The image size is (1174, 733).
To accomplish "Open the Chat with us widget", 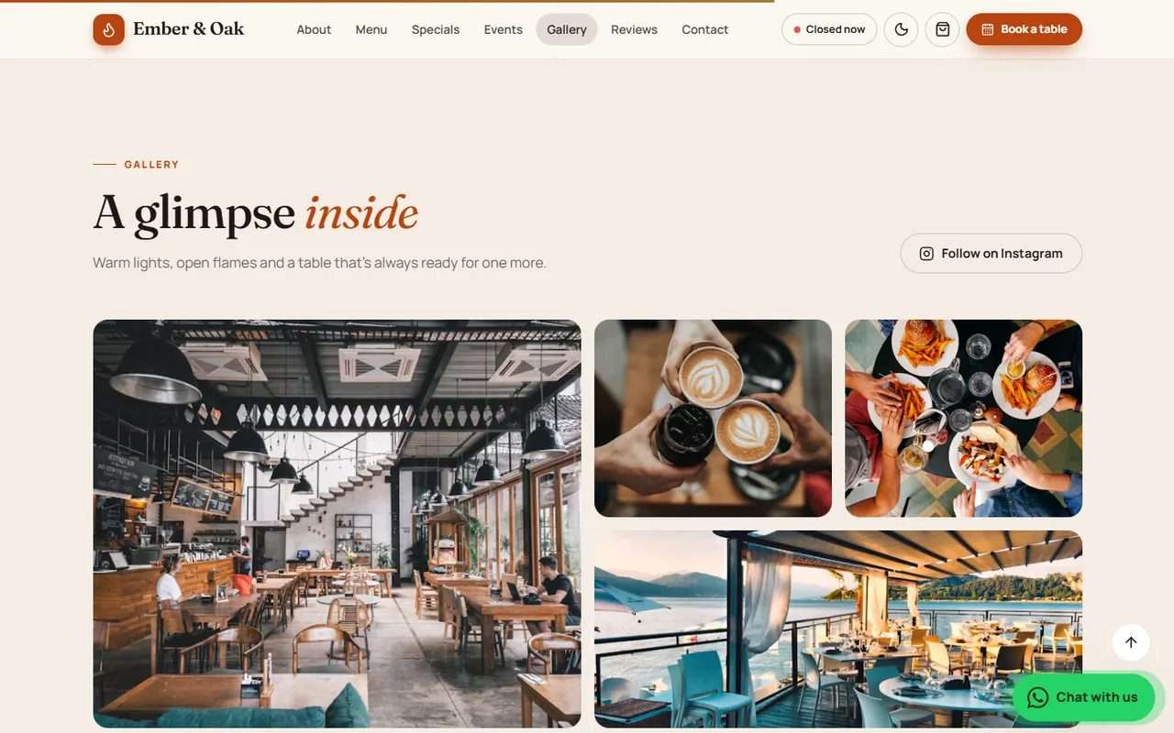I will 1083,697.
